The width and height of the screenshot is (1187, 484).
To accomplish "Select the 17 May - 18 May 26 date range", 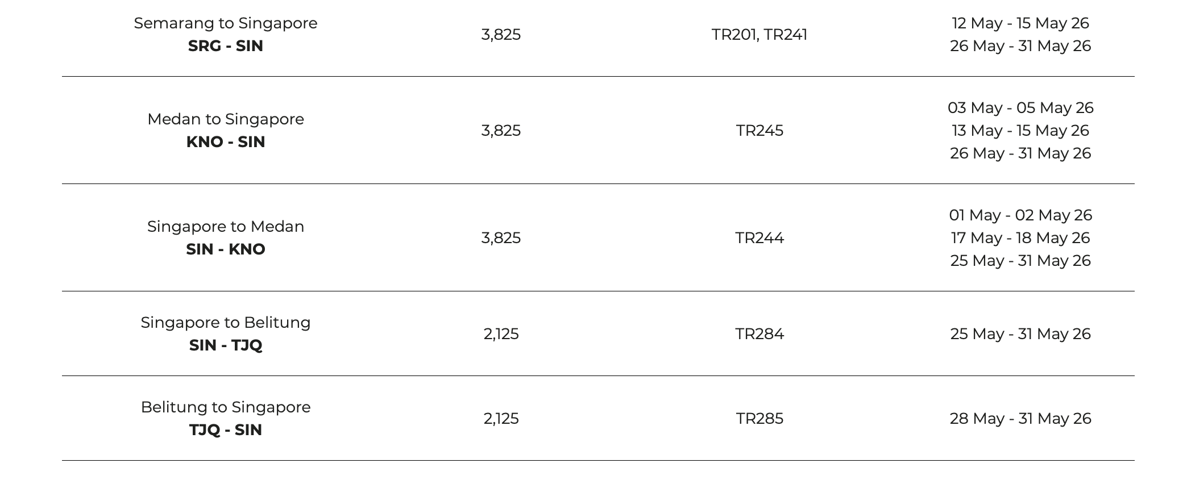I will coord(1020,238).
